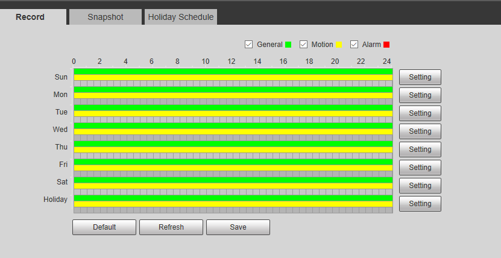Open Setting for Thursday schedule

tap(420, 149)
